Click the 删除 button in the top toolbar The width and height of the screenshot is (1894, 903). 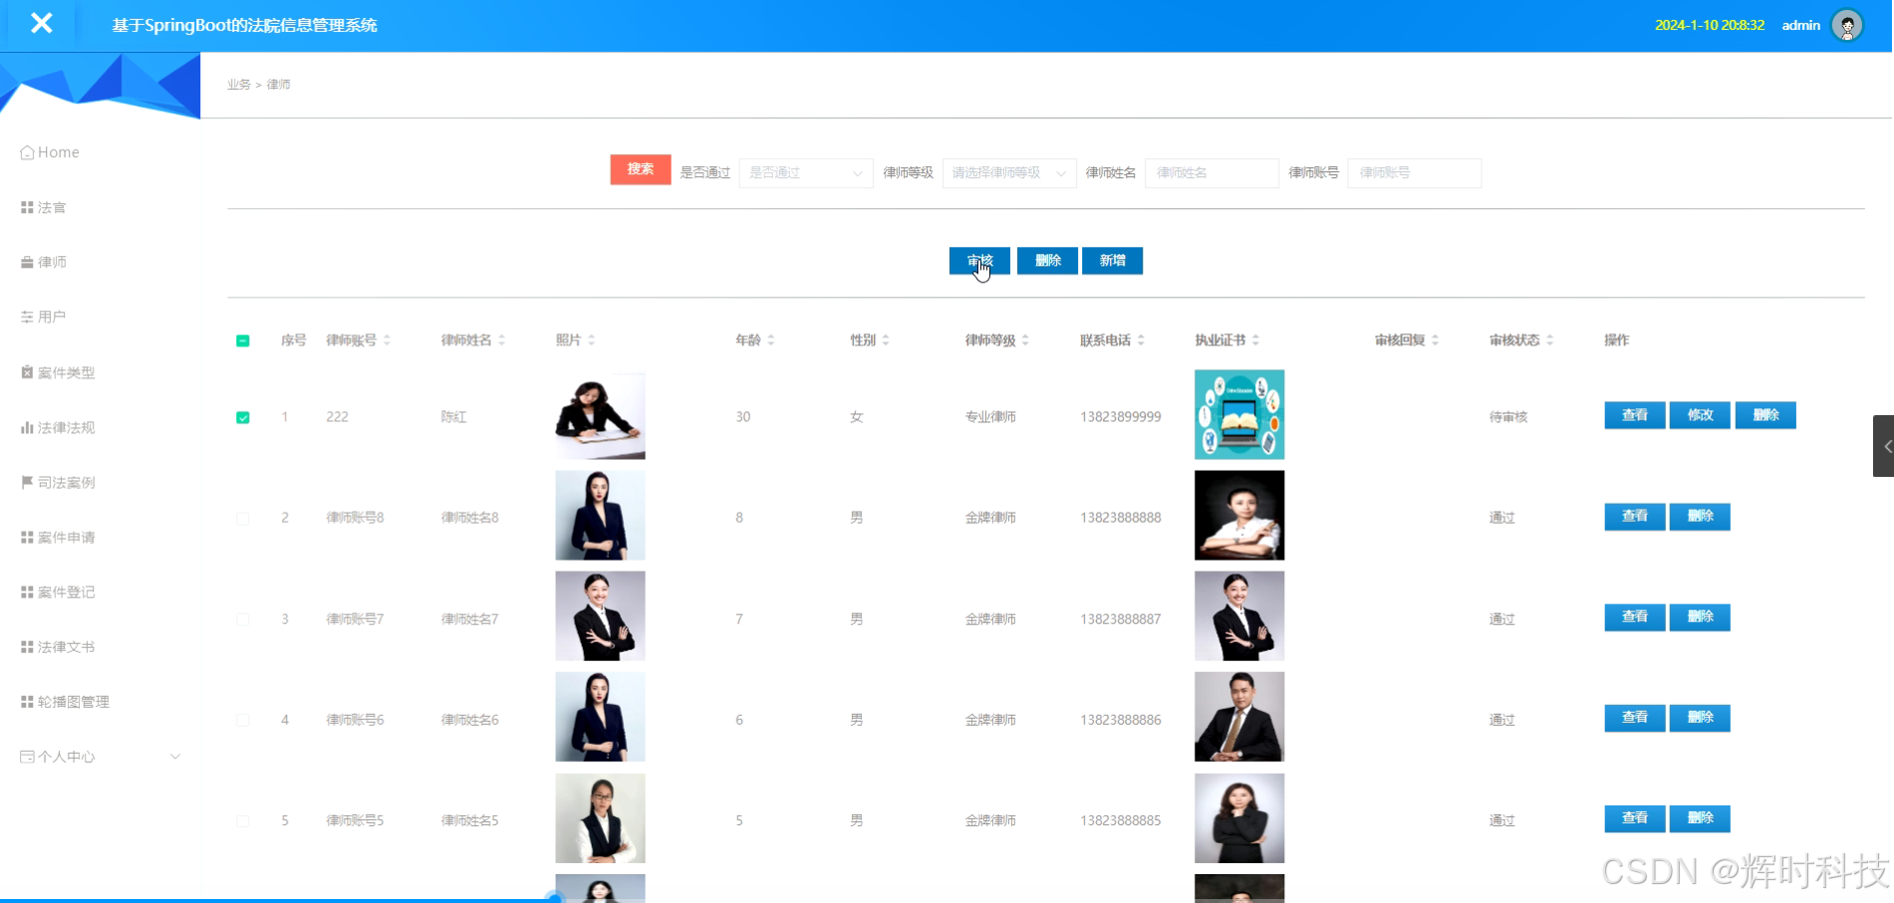click(x=1047, y=261)
